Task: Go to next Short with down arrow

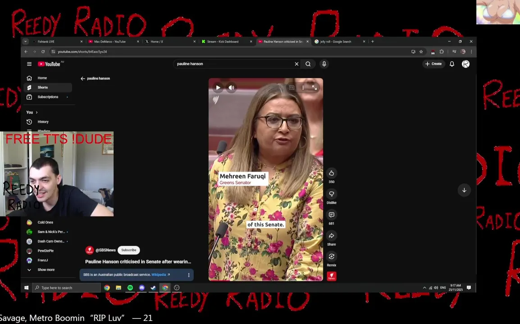Action: pyautogui.click(x=464, y=190)
